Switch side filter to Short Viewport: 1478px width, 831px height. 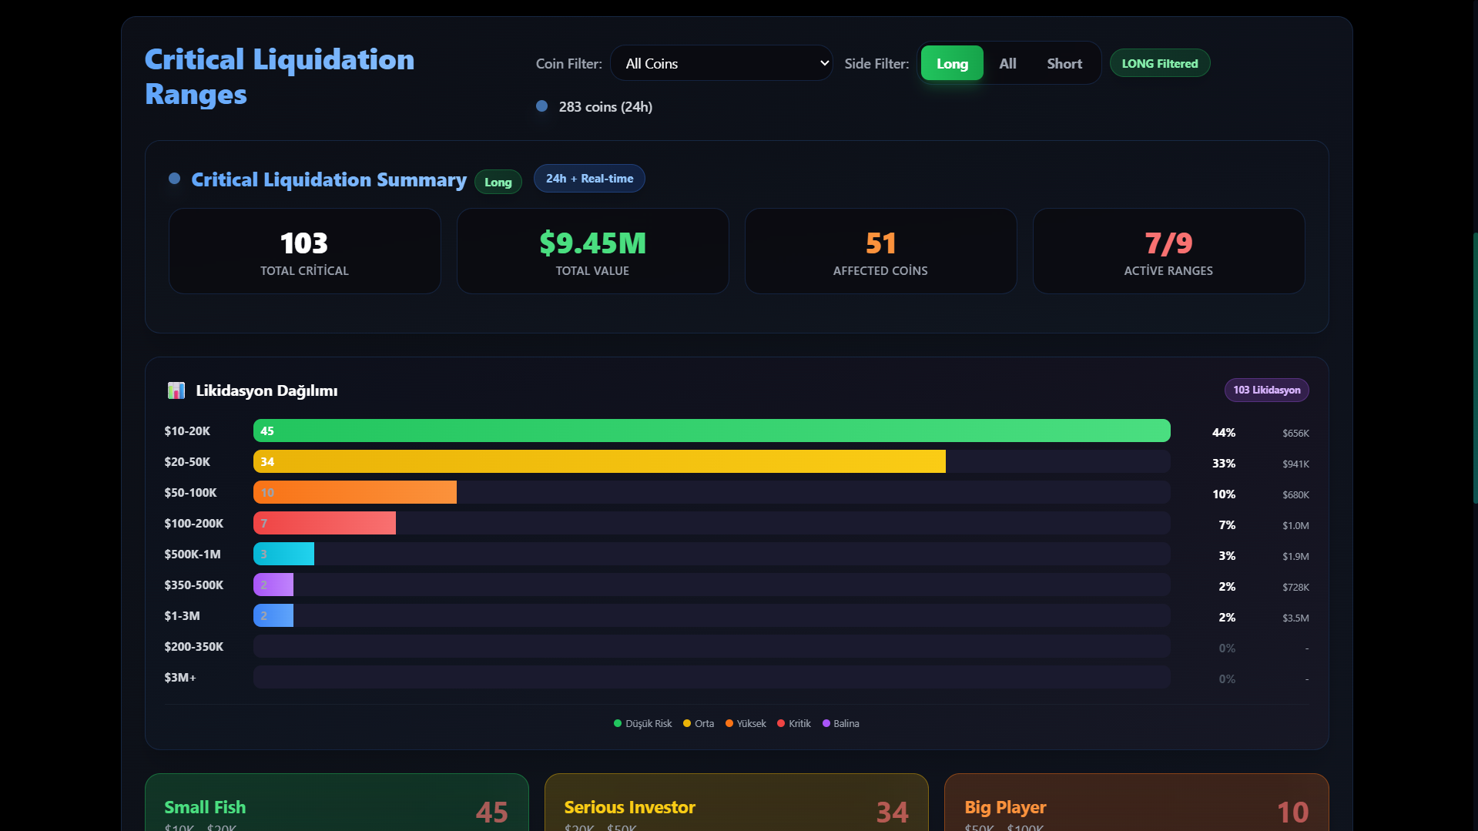tap(1064, 63)
